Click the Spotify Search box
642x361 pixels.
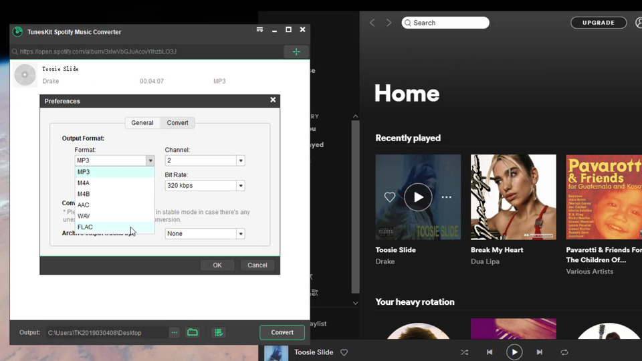[x=445, y=23]
